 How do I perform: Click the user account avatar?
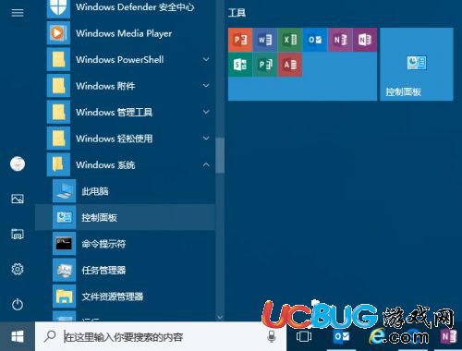(x=18, y=163)
